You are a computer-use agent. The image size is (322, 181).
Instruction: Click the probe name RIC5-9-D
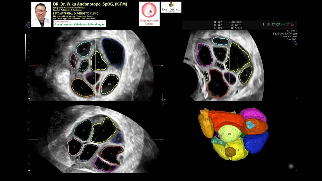click(x=236, y=28)
